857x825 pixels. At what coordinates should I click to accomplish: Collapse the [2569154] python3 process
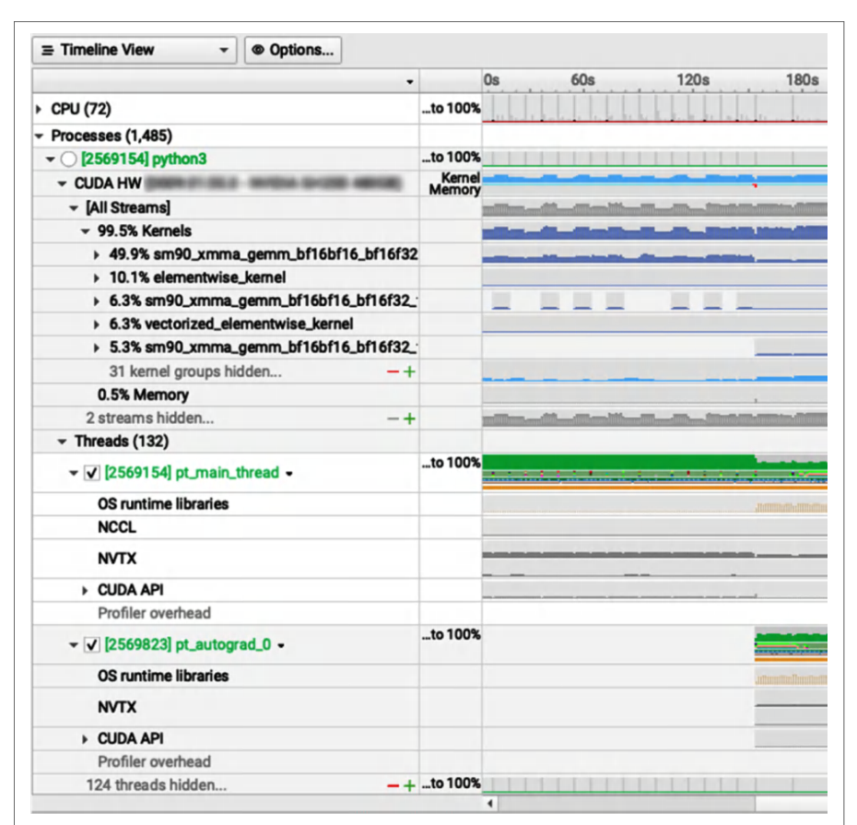point(51,159)
